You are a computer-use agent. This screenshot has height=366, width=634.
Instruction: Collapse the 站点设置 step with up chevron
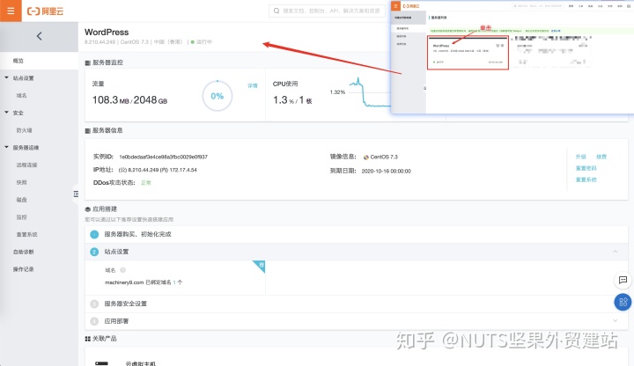(x=615, y=252)
